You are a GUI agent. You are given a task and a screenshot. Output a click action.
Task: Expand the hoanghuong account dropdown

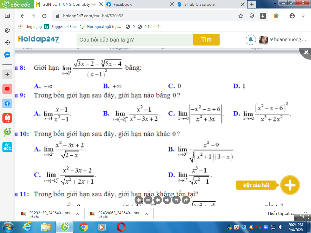click(288, 39)
